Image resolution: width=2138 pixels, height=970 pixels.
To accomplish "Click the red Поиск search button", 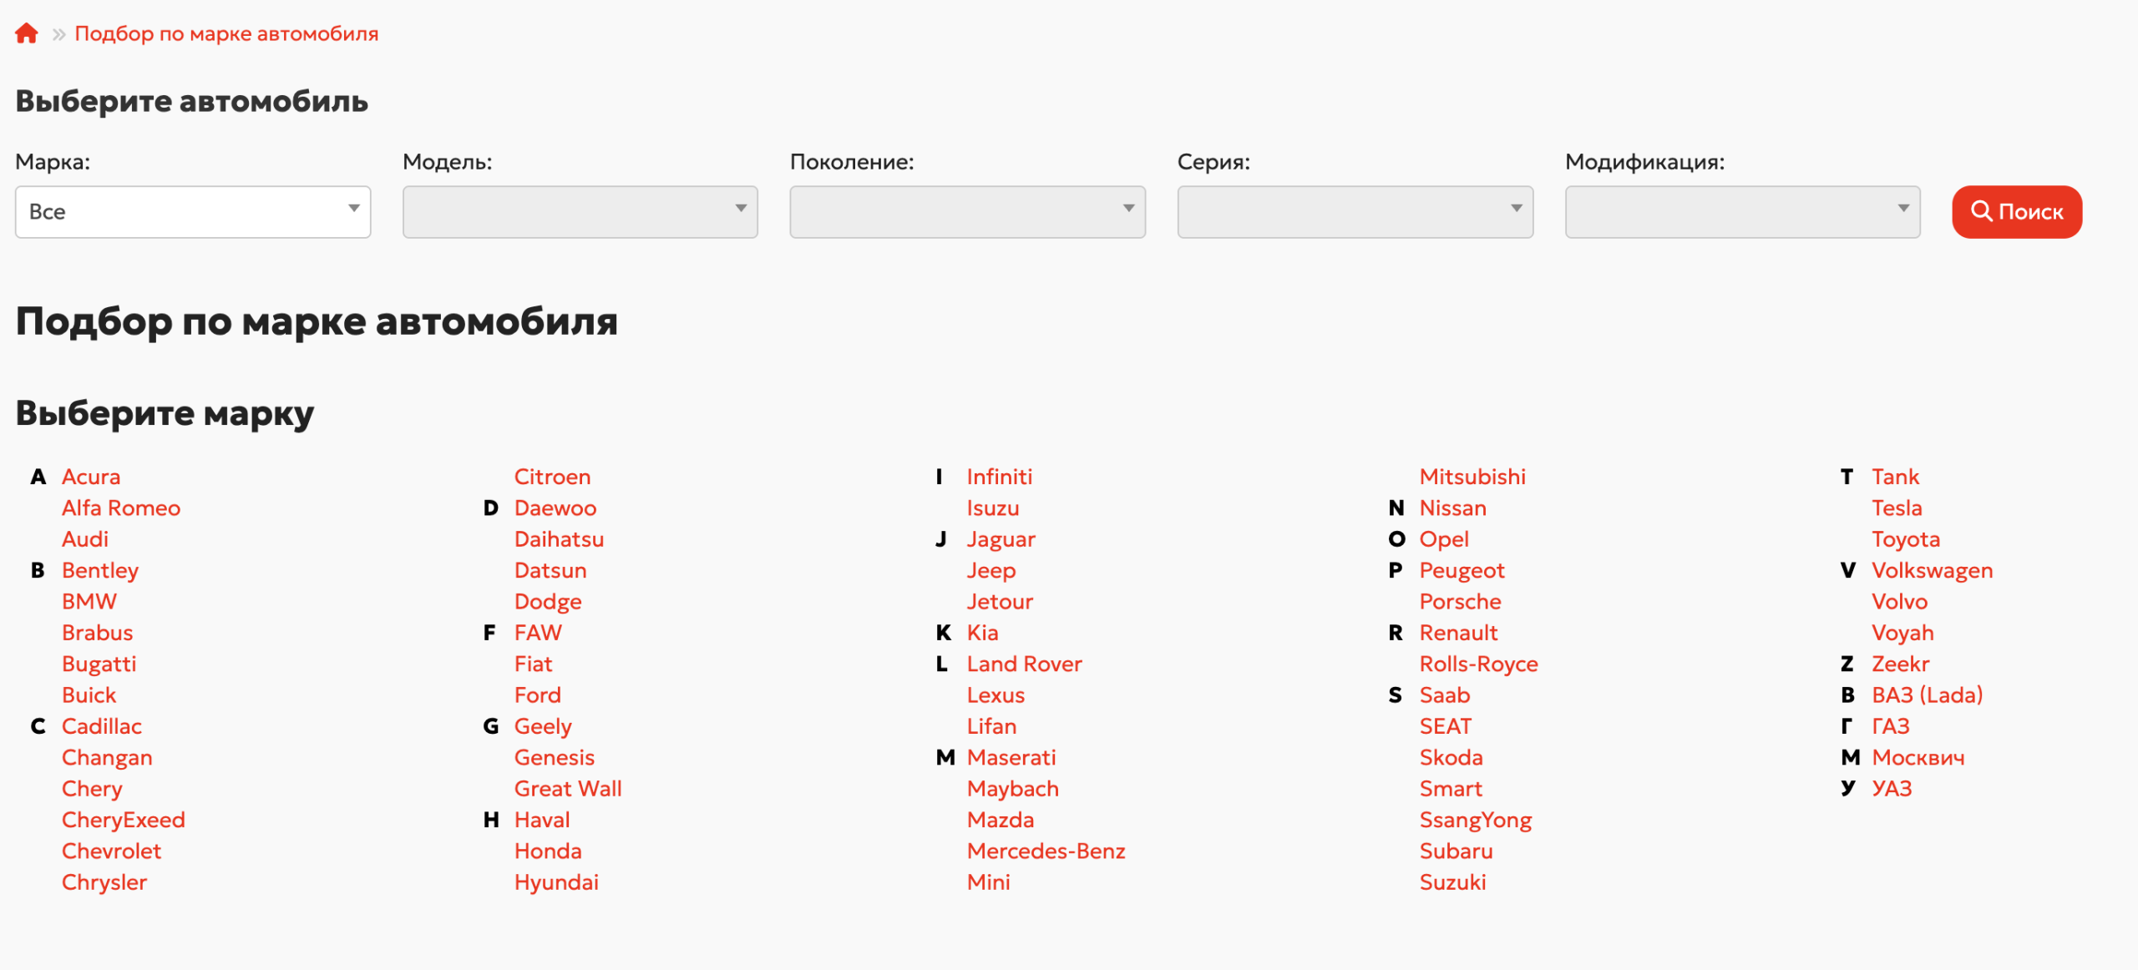I will [2016, 212].
